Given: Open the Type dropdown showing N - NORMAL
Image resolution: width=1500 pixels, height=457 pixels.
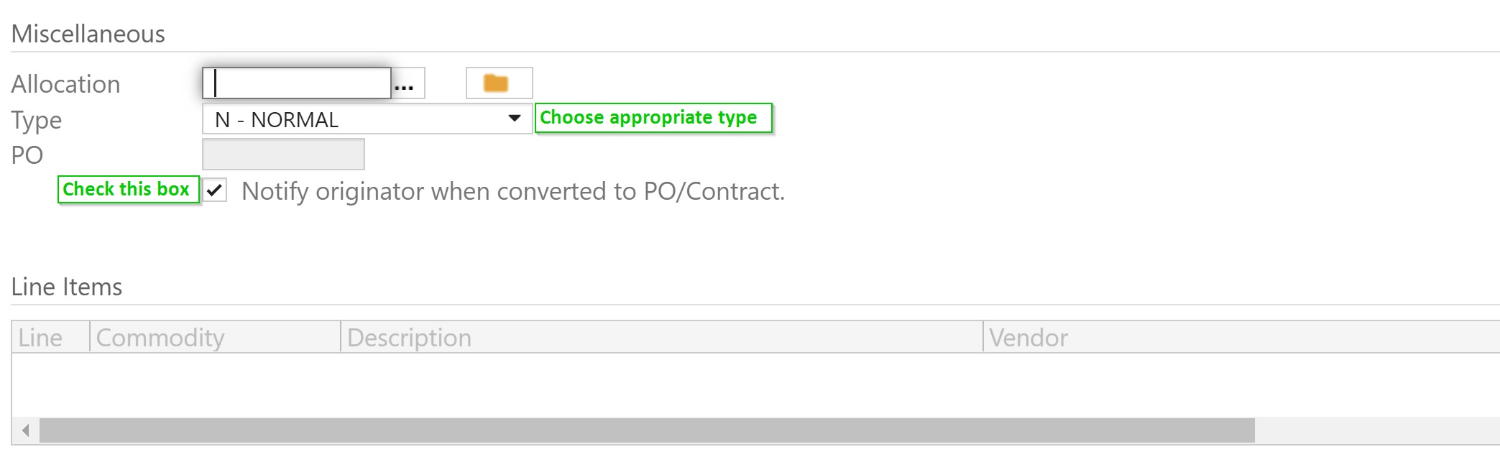Looking at the screenshot, I should click(367, 119).
